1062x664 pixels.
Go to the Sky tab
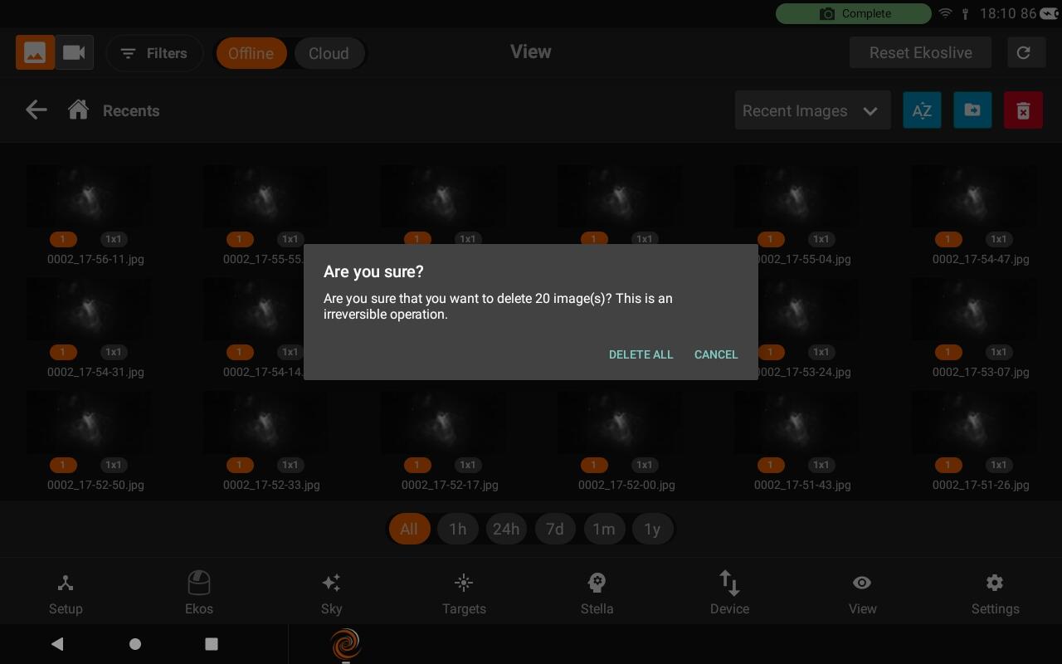pyautogui.click(x=331, y=594)
